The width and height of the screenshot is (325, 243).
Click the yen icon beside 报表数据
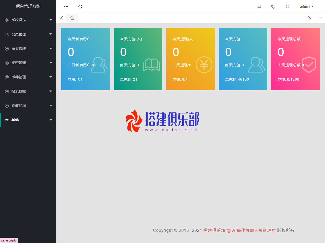click(x=7, y=91)
